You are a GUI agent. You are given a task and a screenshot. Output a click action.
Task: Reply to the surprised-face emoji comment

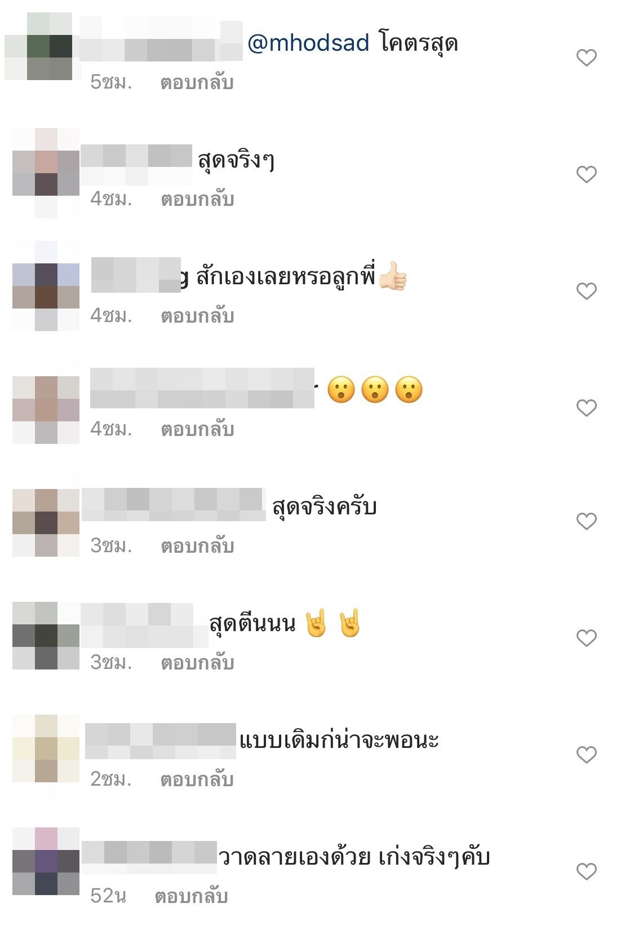click(197, 429)
